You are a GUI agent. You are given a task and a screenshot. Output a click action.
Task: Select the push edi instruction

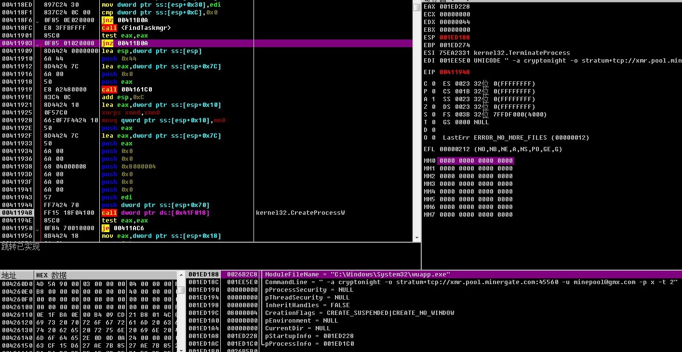(117, 197)
